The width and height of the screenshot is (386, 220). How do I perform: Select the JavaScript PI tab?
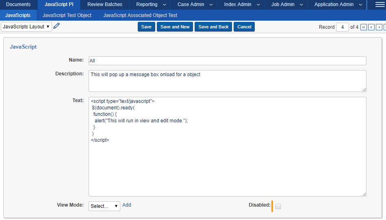point(59,4)
